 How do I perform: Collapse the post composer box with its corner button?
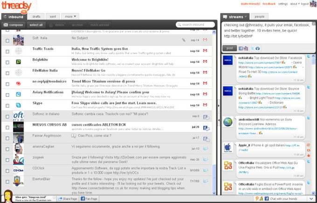click(314, 24)
